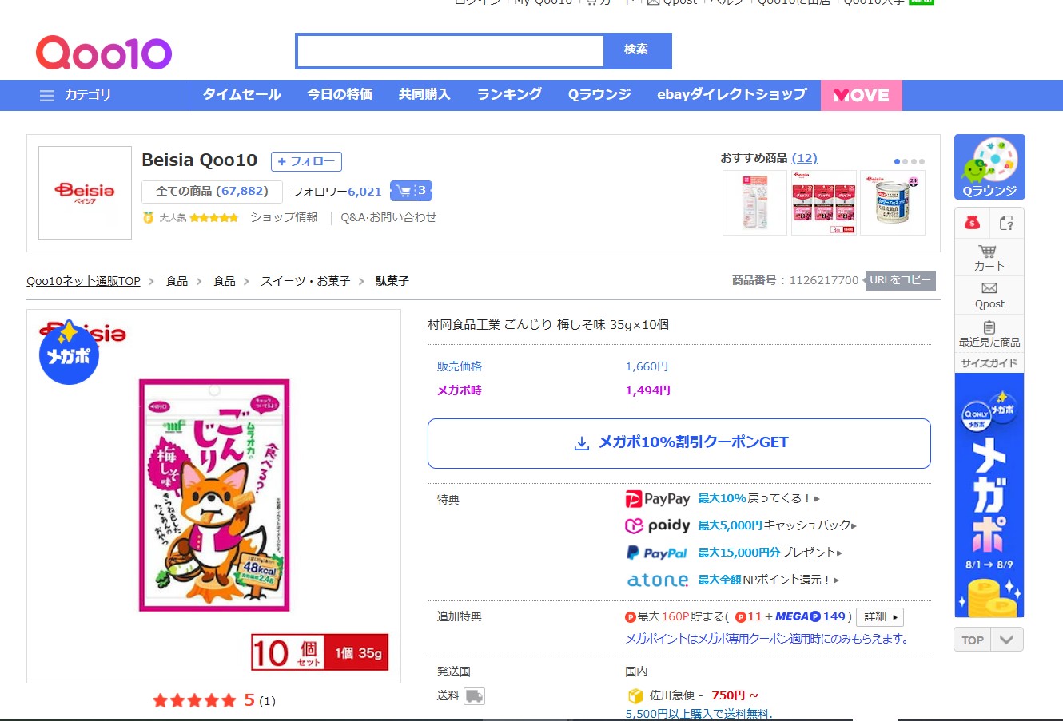1063x721 pixels.
Task: Open PayPay 最大10%戻ってくる link
Action: 758,498
